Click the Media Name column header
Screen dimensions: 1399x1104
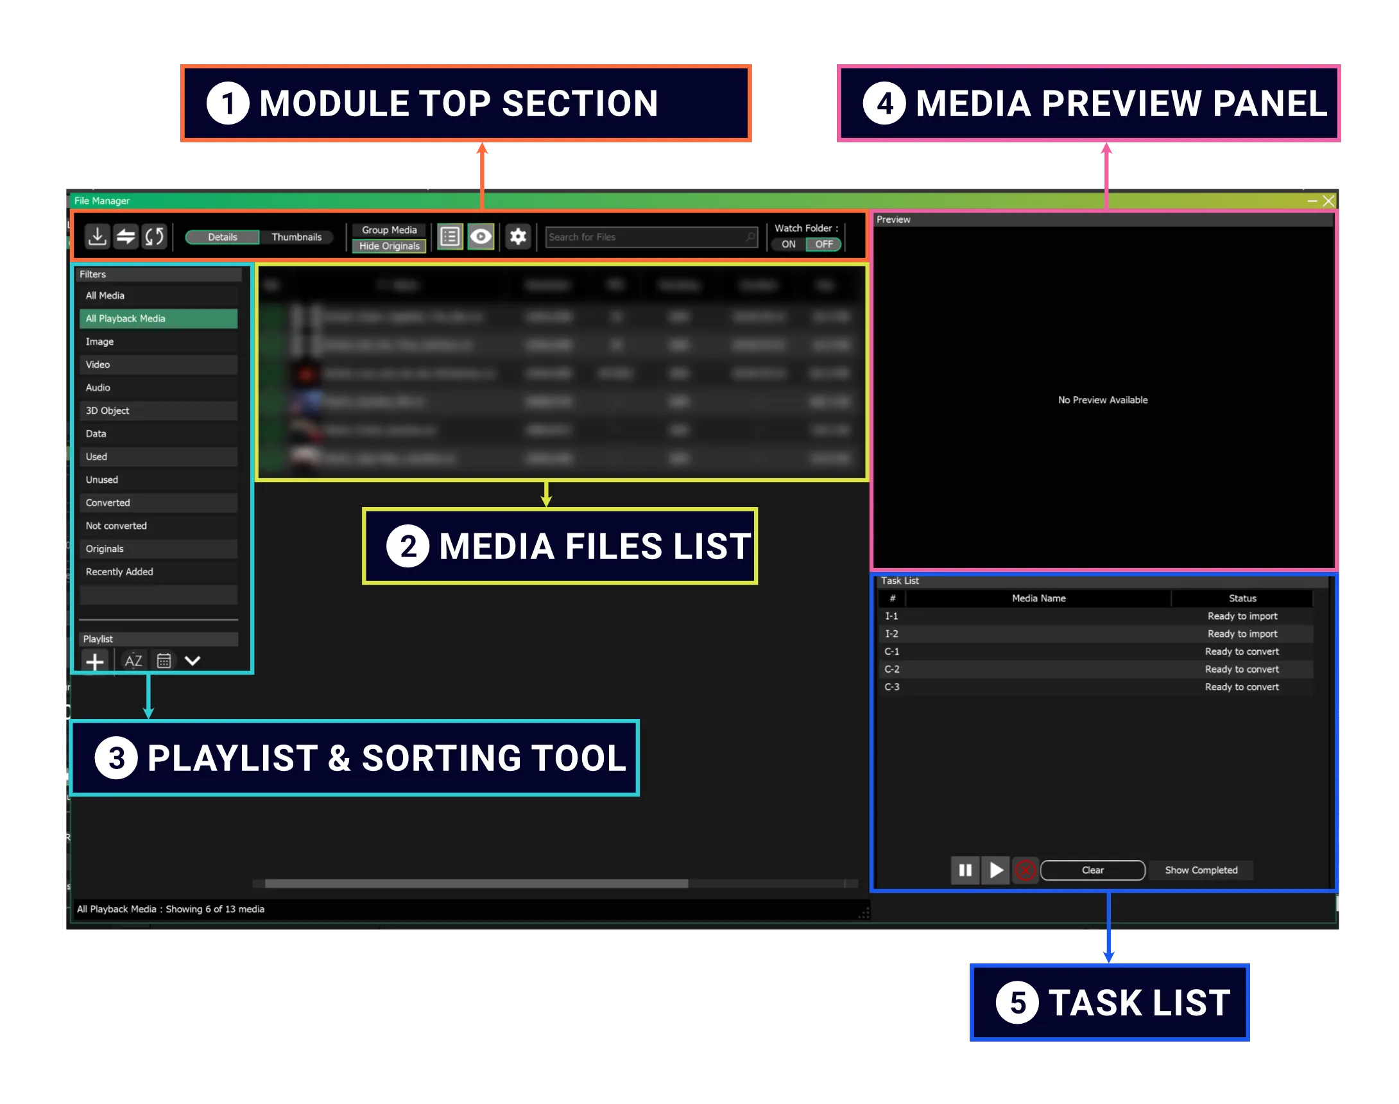click(1038, 599)
